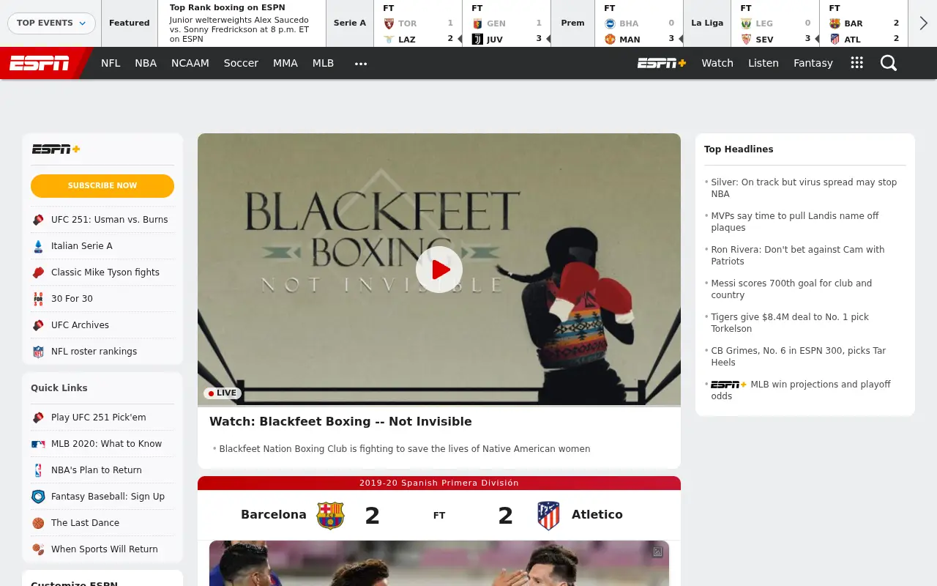Click the ESPN+ logo in navigation bar
The width and height of the screenshot is (937, 586).
[x=662, y=63]
